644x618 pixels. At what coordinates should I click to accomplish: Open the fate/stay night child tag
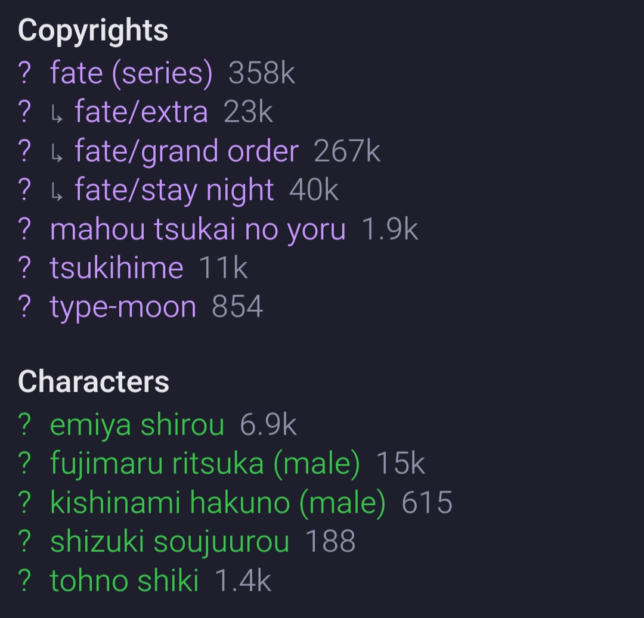(x=174, y=191)
